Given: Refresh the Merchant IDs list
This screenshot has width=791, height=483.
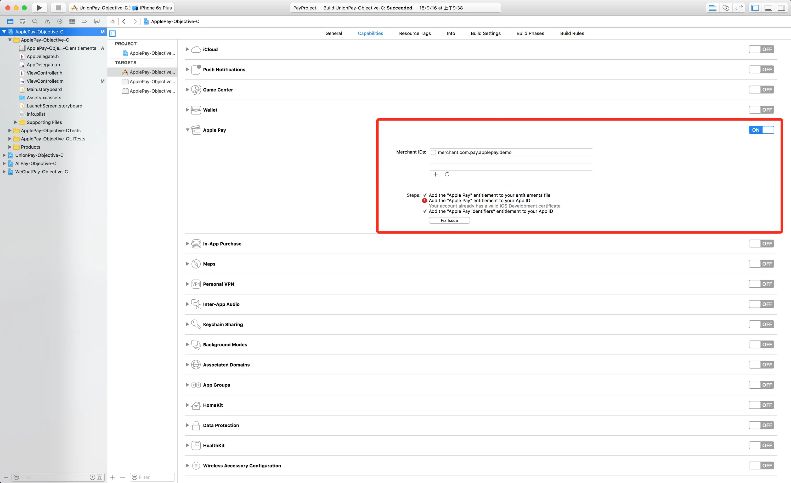Looking at the screenshot, I should [447, 174].
